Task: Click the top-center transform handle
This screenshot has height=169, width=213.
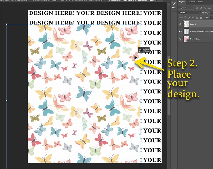Action: click(73, 24)
